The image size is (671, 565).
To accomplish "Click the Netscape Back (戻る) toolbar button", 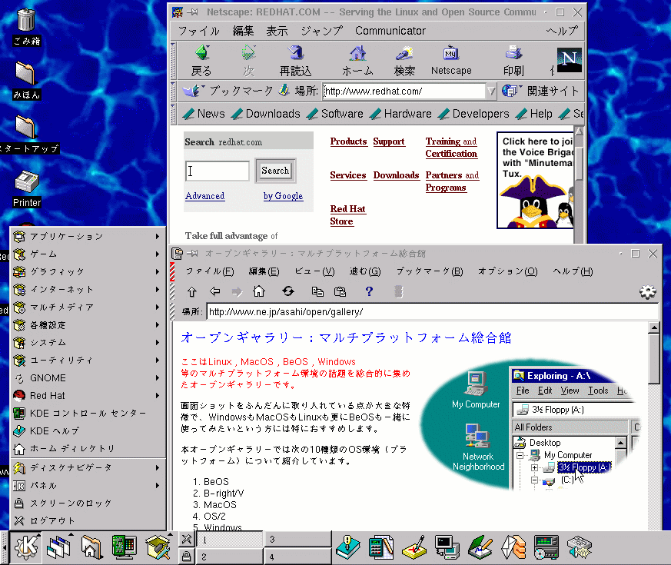I will click(x=201, y=61).
